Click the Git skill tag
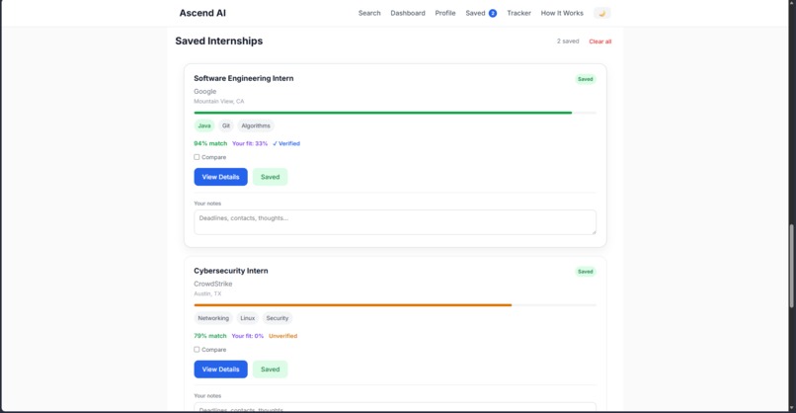796x413 pixels. click(226, 125)
